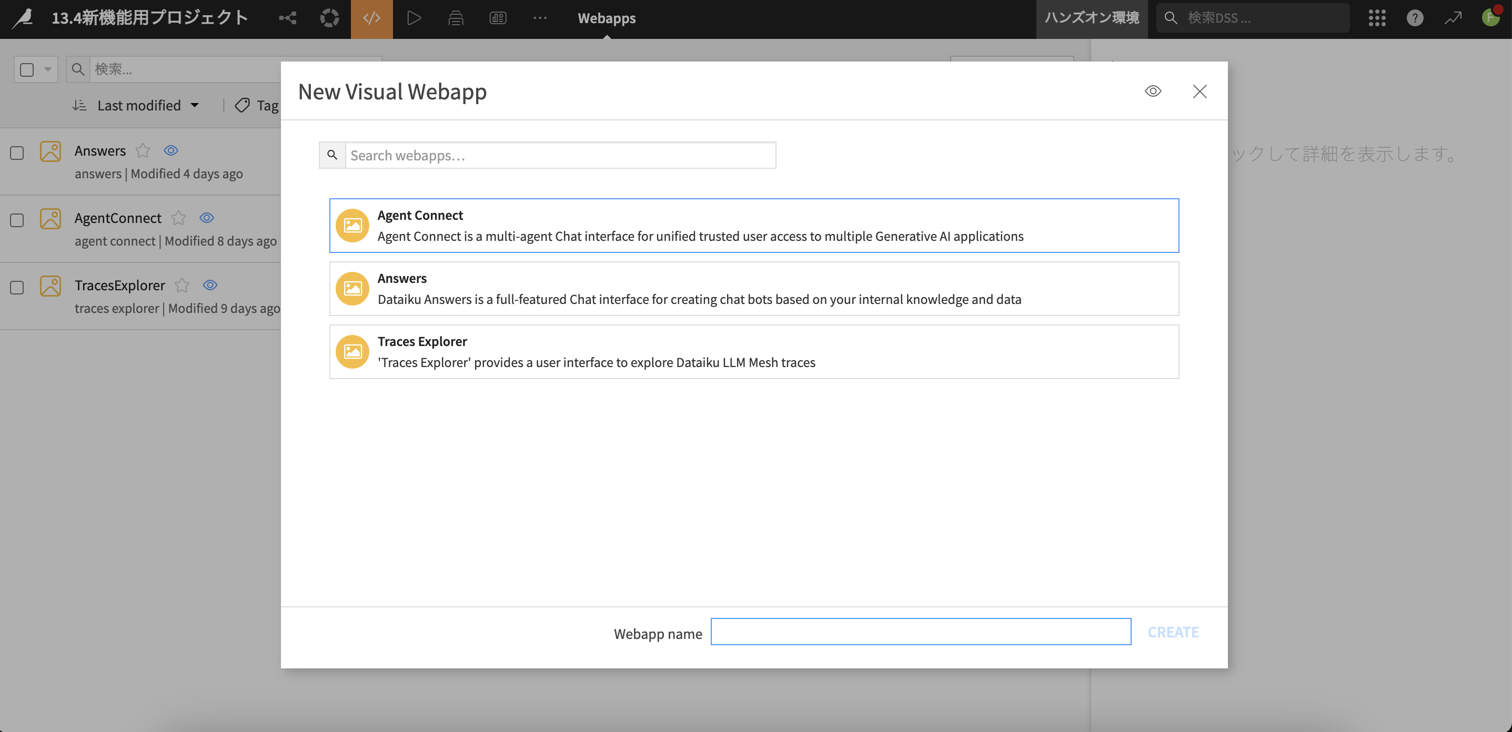Toggle the eye icon in dialog header
The width and height of the screenshot is (1512, 732).
click(1153, 91)
